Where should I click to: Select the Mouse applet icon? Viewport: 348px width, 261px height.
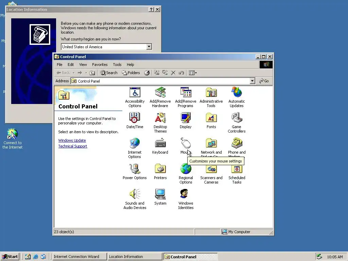(x=186, y=143)
